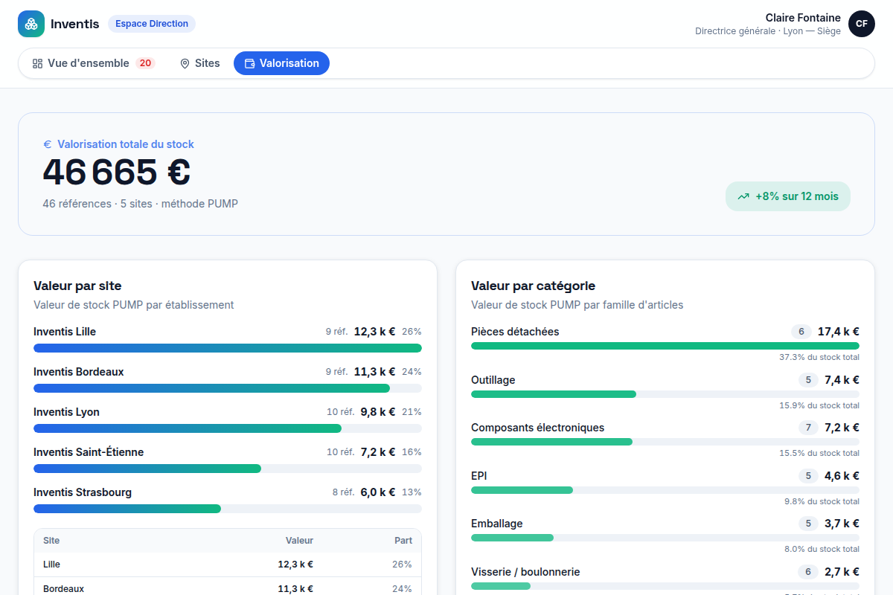This screenshot has height=595, width=893.
Task: Click the map pin icon in Sites tab
Action: click(x=185, y=64)
